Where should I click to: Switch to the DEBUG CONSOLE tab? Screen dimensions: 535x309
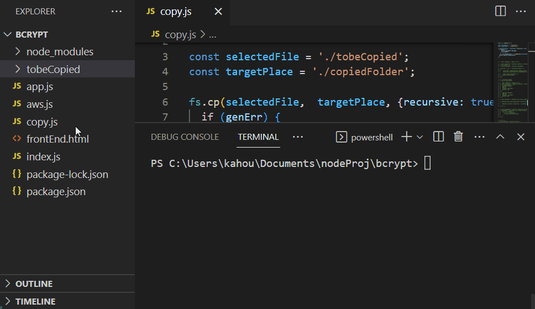tap(185, 137)
